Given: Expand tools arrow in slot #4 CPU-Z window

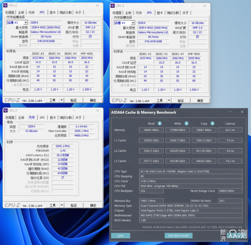Looking at the screenshot, I should coord(169,101).
